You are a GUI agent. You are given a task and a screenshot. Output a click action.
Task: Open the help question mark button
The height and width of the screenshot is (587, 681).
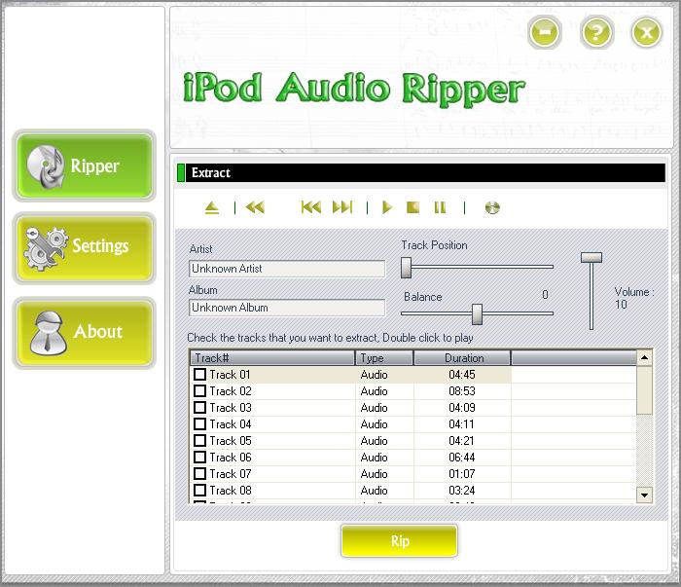coord(596,32)
